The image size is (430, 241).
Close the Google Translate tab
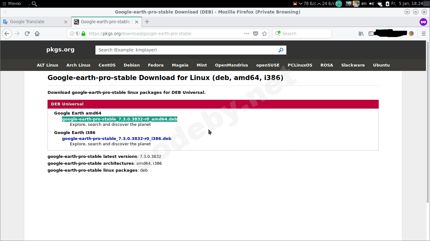[66, 22]
